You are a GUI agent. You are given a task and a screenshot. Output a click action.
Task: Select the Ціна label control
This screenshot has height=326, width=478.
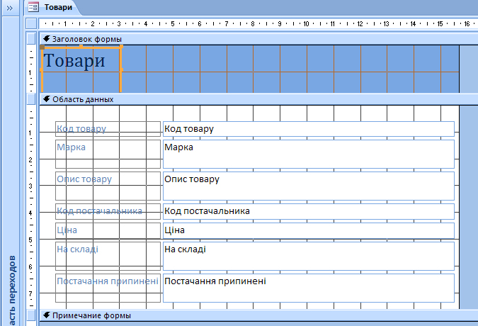pyautogui.click(x=108, y=230)
